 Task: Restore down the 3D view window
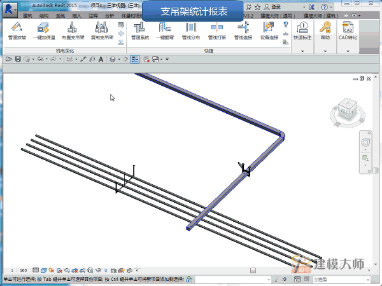[362, 79]
